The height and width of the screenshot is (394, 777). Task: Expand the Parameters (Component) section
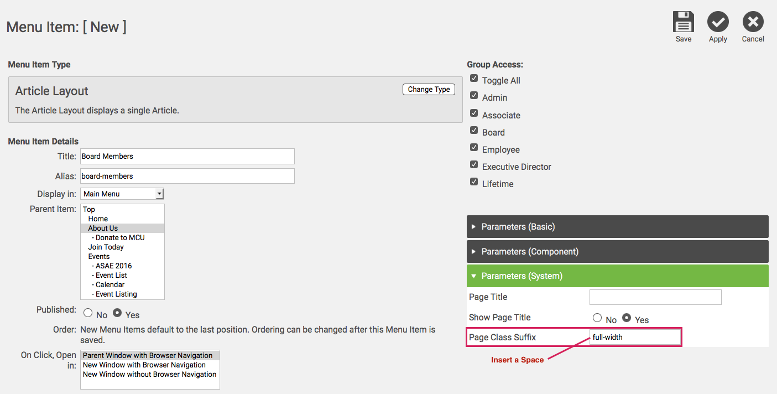click(617, 251)
